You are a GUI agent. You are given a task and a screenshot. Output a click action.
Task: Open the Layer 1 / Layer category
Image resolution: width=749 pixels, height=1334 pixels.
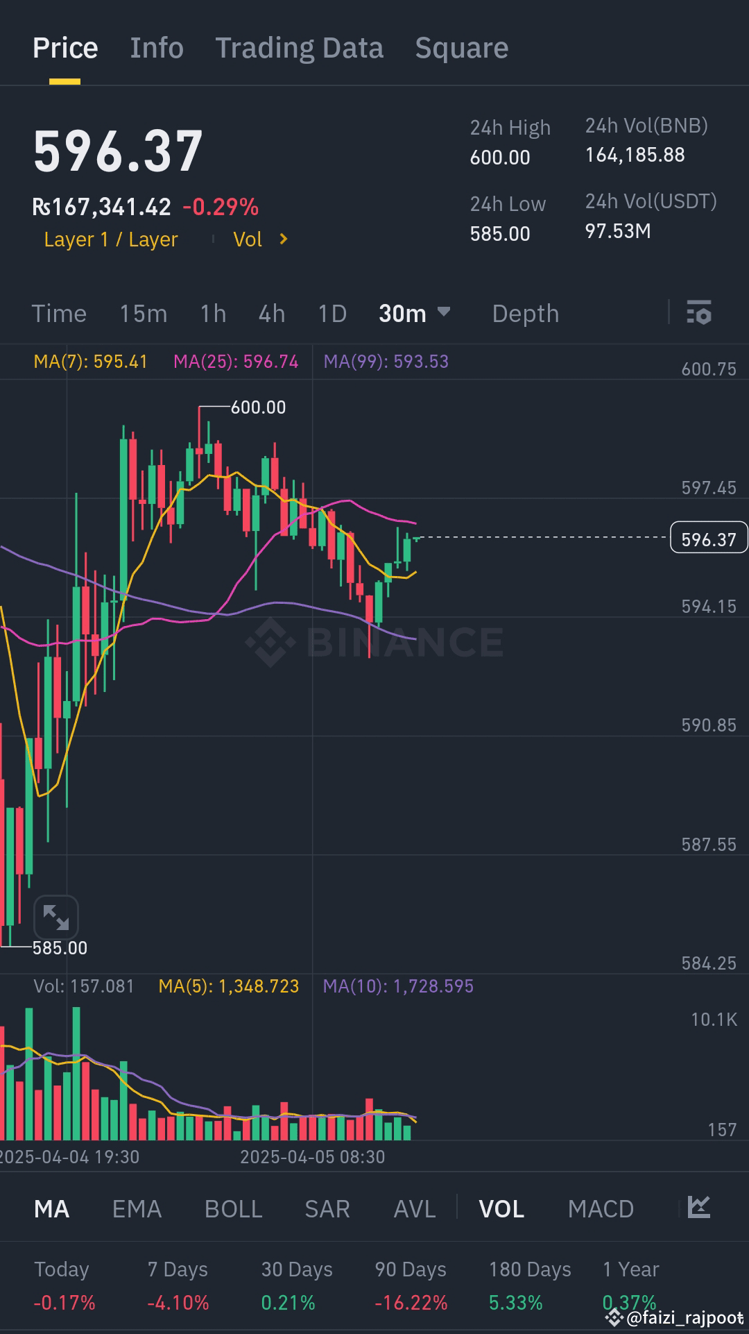pos(111,239)
